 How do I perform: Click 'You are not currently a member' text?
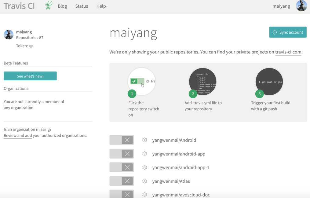(x=34, y=105)
